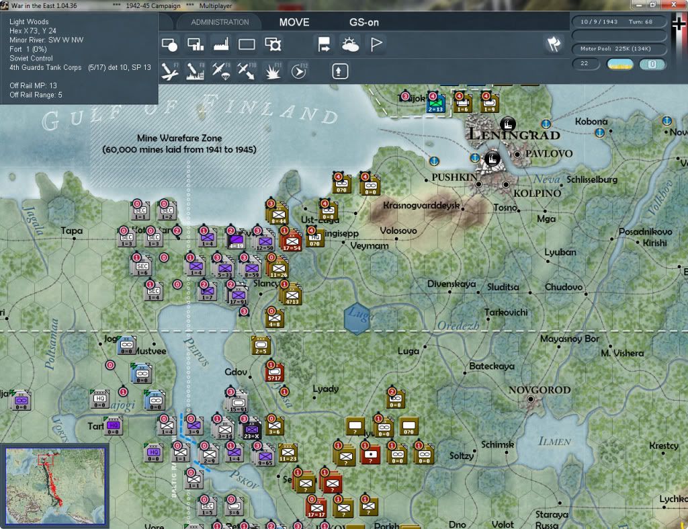688x529 pixels.
Task: Switch to the ADMINISTRATION tab
Action: [x=220, y=22]
